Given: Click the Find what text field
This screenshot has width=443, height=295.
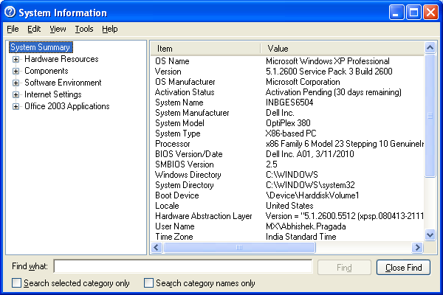Looking at the screenshot, I should pos(183,266).
